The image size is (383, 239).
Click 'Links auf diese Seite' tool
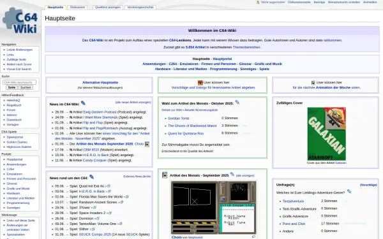[21, 221]
